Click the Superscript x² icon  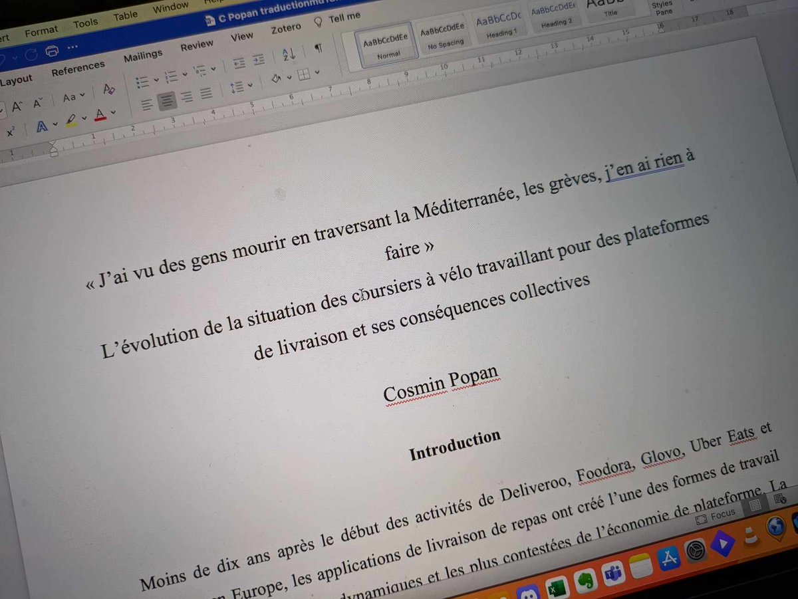[11, 132]
